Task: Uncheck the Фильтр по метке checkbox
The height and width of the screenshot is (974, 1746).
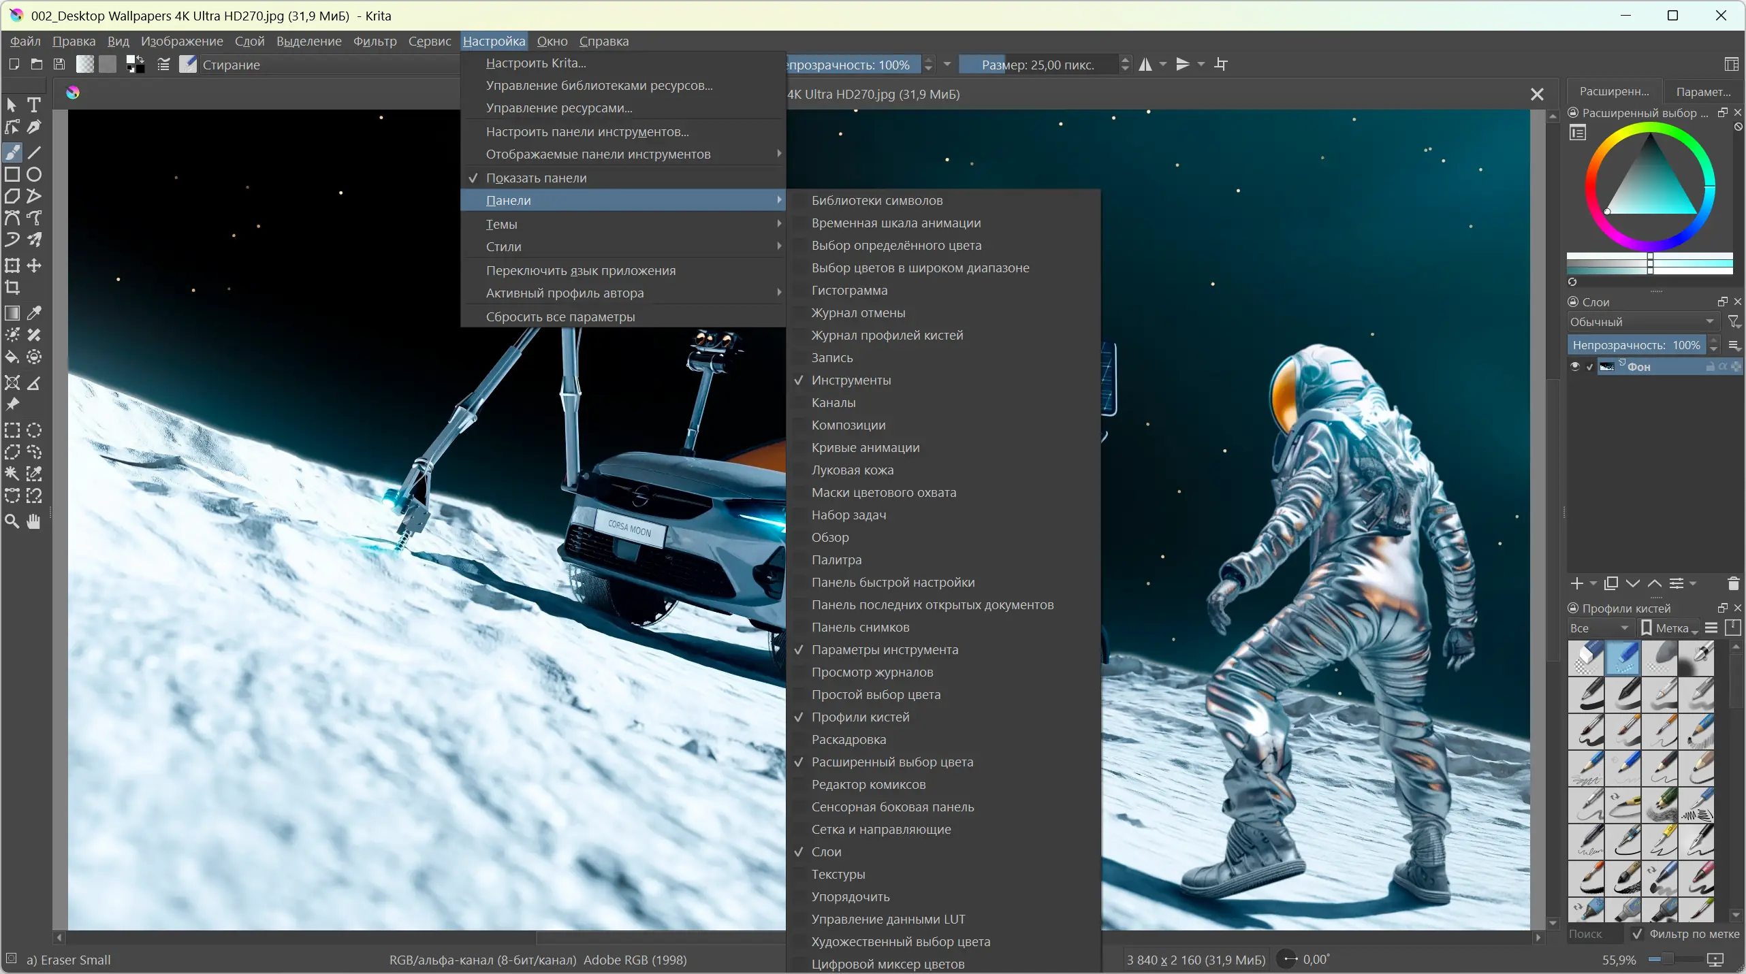Action: [x=1638, y=934]
